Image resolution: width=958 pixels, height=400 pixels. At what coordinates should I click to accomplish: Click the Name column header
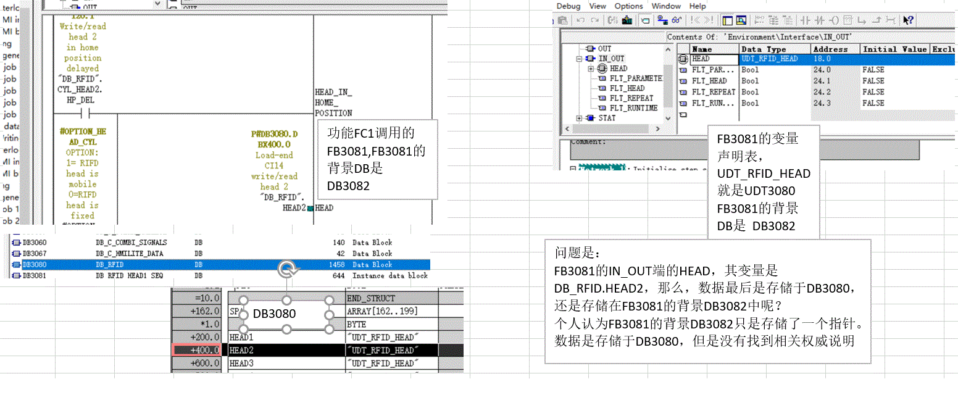[714, 49]
